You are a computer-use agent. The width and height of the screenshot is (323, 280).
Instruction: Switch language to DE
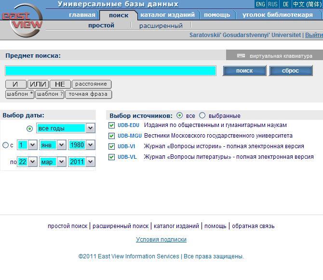tap(286, 4)
